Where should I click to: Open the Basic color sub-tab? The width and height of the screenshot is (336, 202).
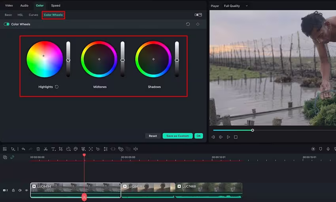8,15
